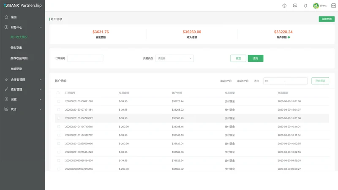Image resolution: width=338 pixels, height=190 pixels.
Task: Expand the 合作者管理 menu section
Action: click(41, 79)
